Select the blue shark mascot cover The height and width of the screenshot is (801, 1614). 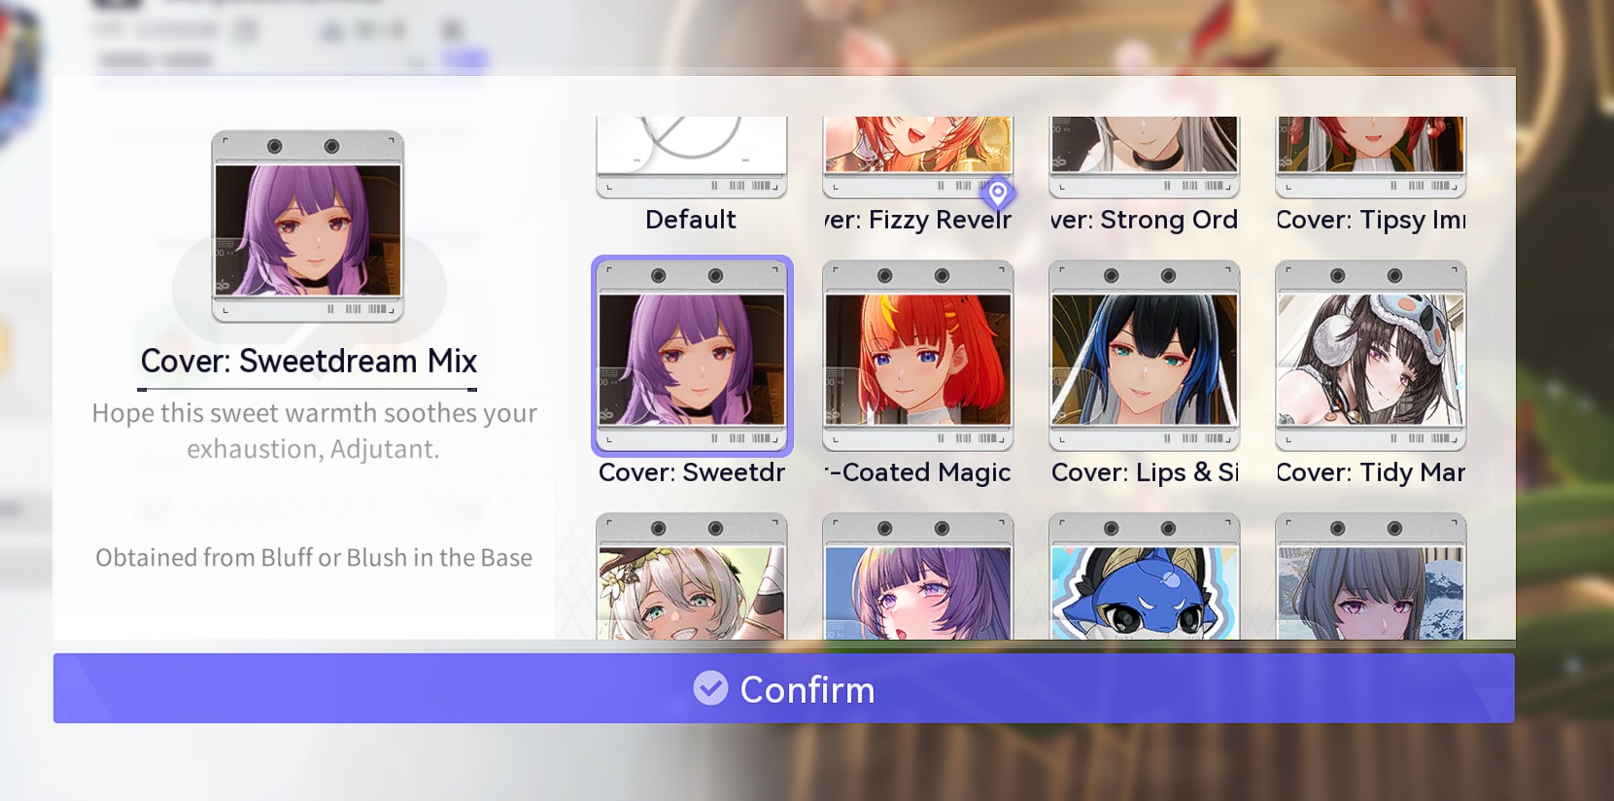coord(1144,576)
